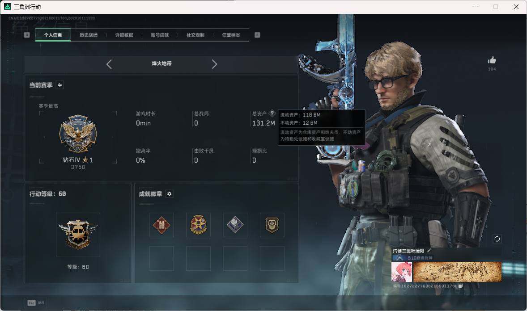527x311 pixels.
Task: Copy the player ID number with the copy icon
Action: coord(460,286)
